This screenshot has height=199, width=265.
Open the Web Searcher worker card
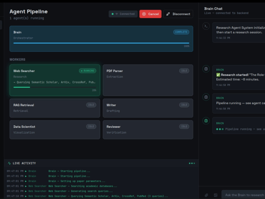click(x=55, y=80)
